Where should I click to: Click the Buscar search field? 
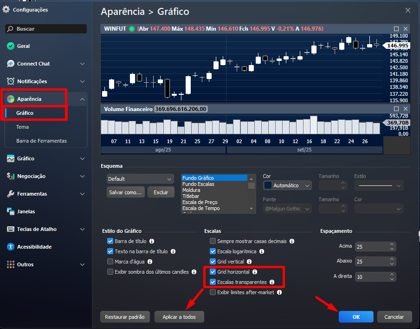[x=46, y=29]
